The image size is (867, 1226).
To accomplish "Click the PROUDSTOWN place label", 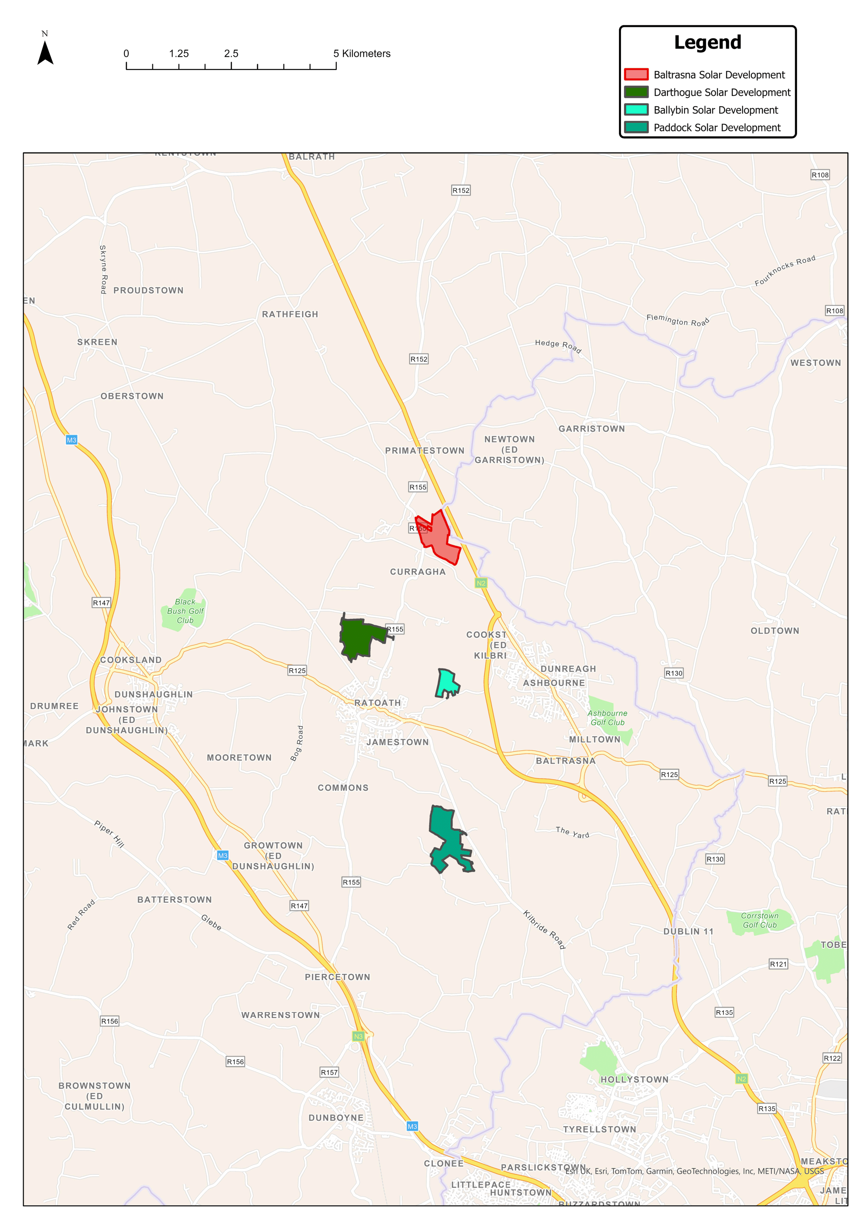I will tap(148, 291).
